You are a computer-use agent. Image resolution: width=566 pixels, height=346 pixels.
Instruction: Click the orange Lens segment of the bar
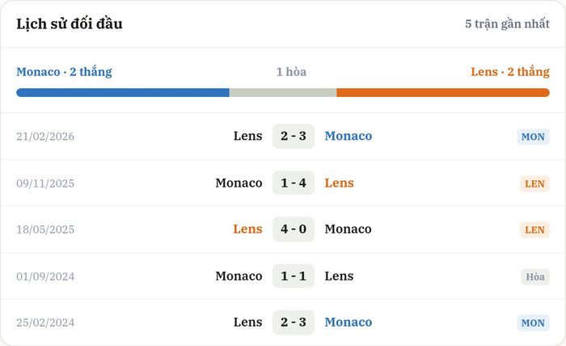pyautogui.click(x=443, y=93)
